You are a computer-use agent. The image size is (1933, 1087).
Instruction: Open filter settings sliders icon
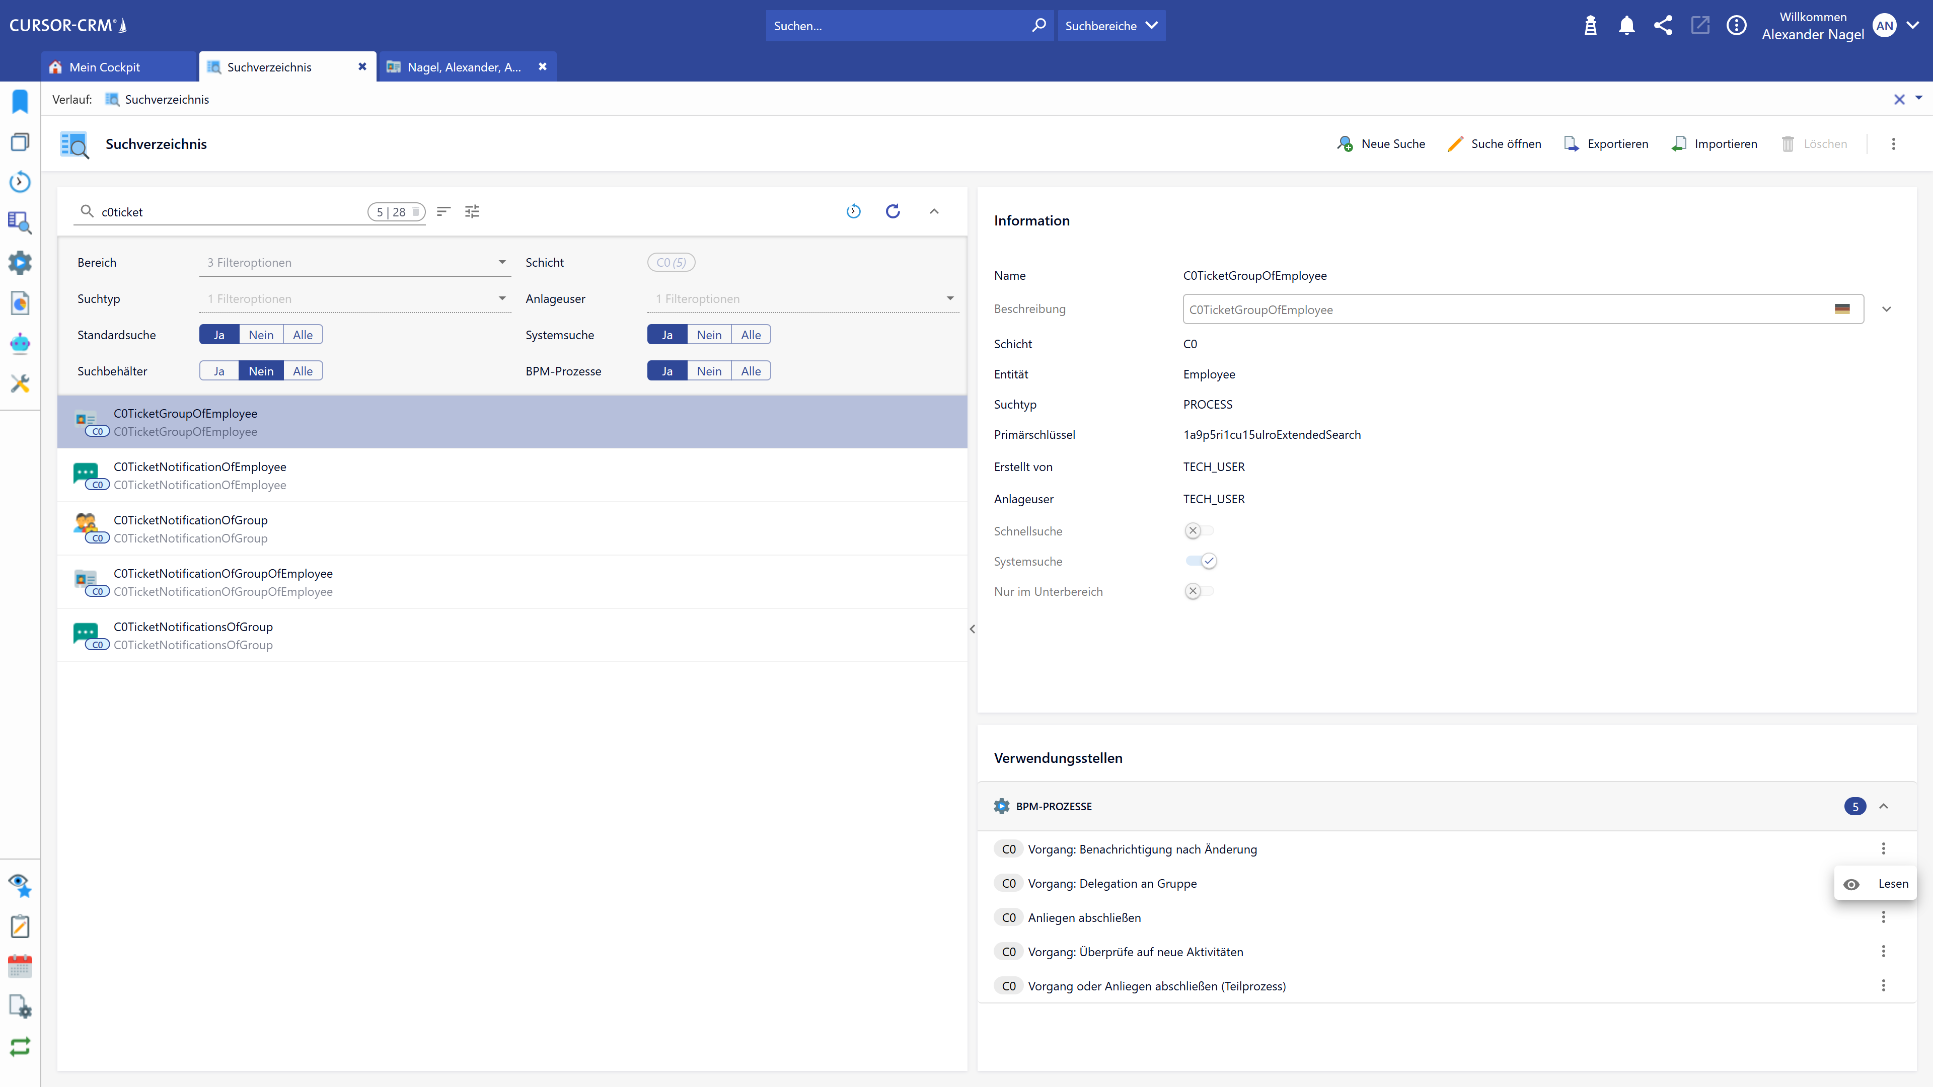click(472, 211)
